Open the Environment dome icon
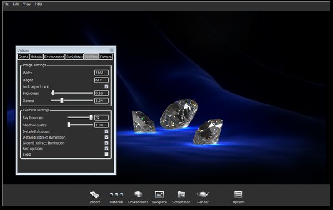Screen dimensions: 333x210 point(138,194)
